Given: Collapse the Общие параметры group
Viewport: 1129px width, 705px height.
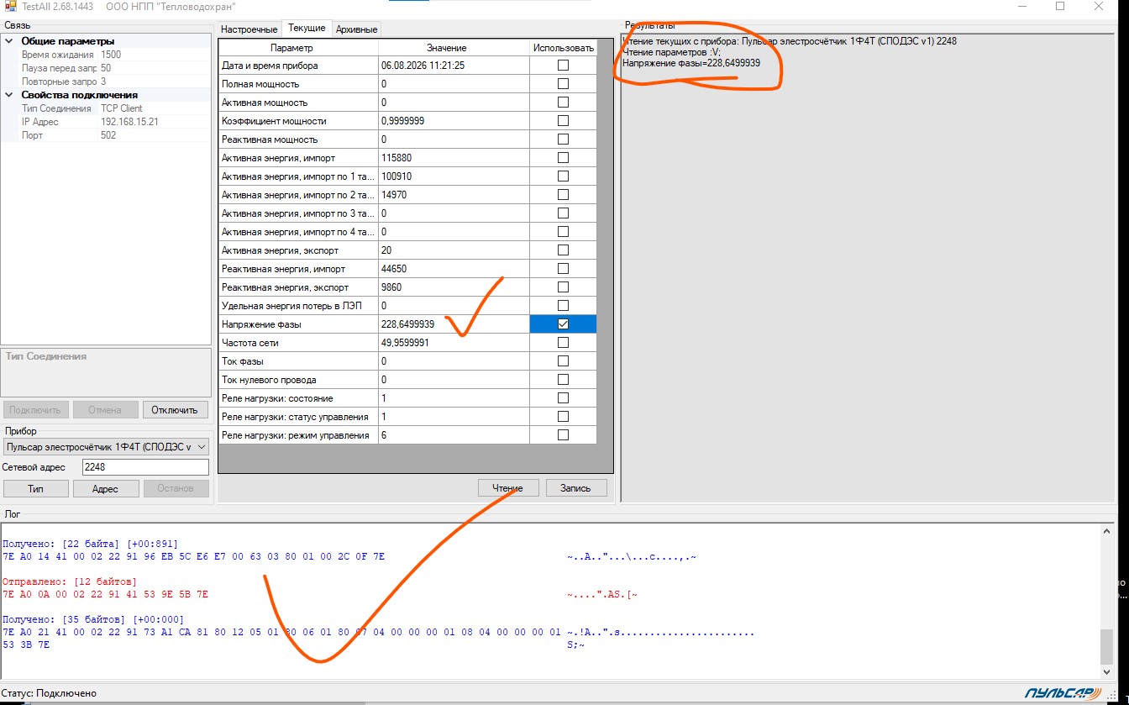Looking at the screenshot, I should pos(9,41).
